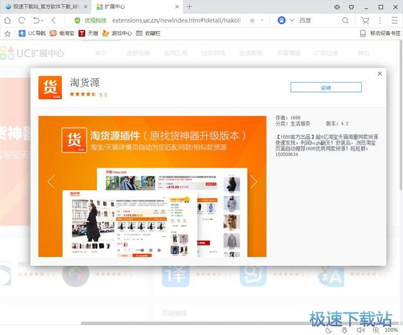Click the horizontal scrollbar at bottom
Viewport: 403px width, 335px height.
click(x=239, y=323)
